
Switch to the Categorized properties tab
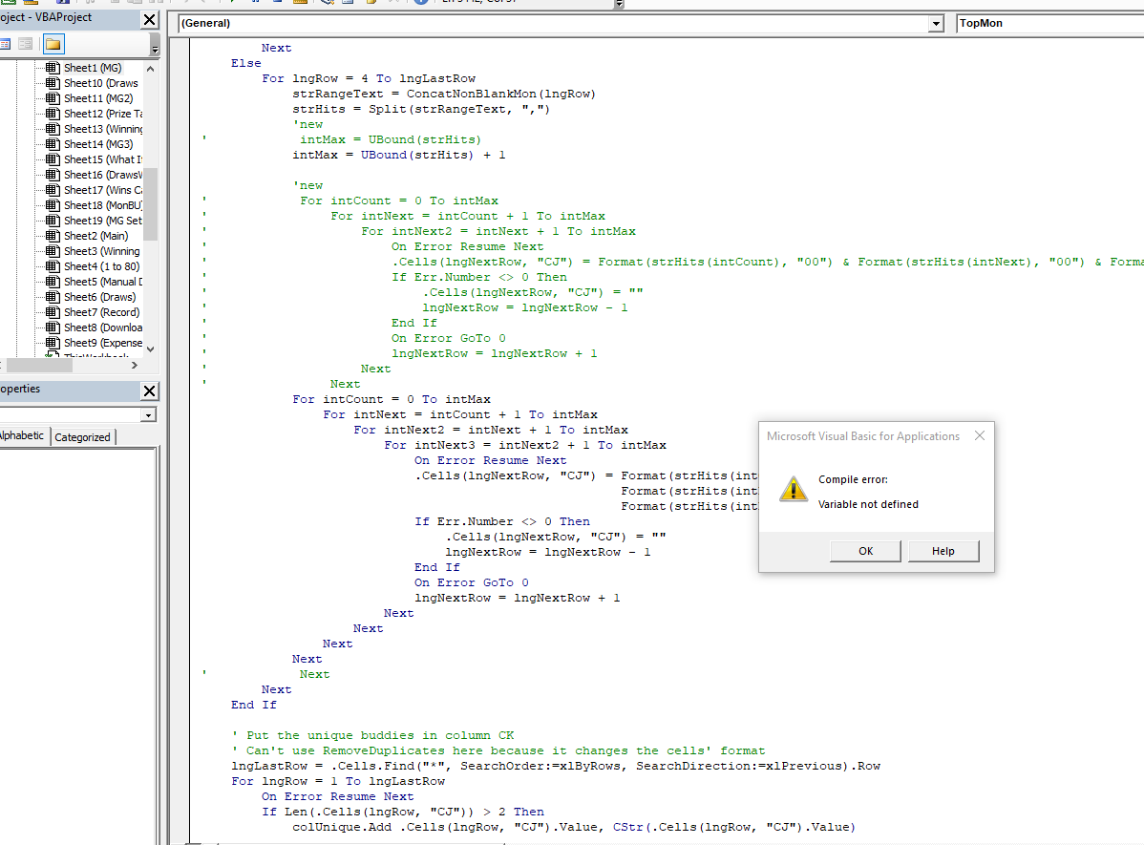click(82, 435)
